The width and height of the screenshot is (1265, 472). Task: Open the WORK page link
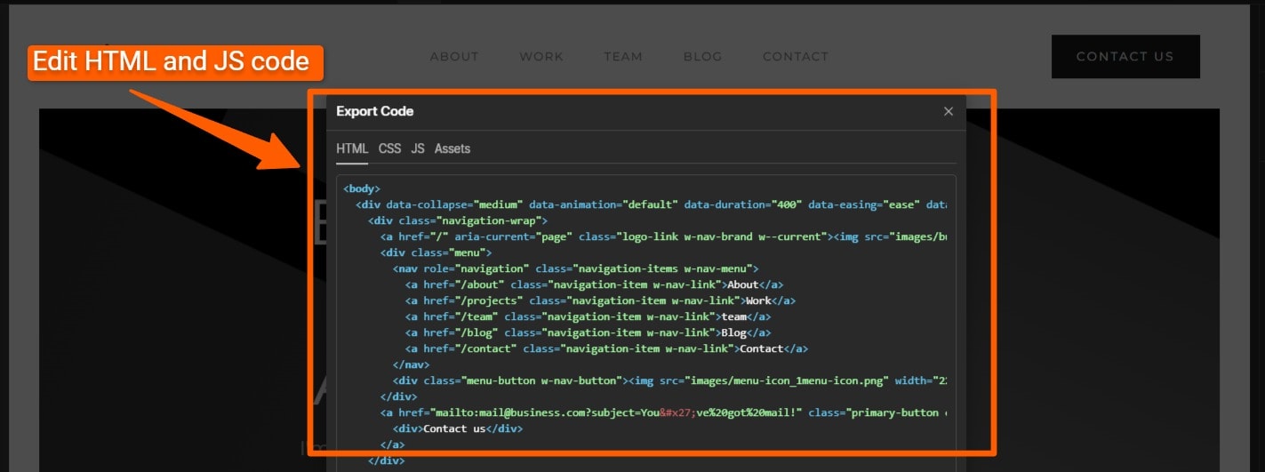click(541, 56)
